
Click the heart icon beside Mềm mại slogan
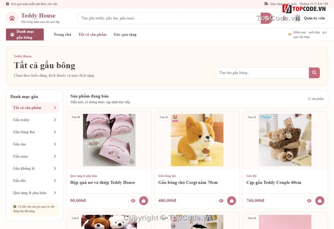click(x=290, y=34)
